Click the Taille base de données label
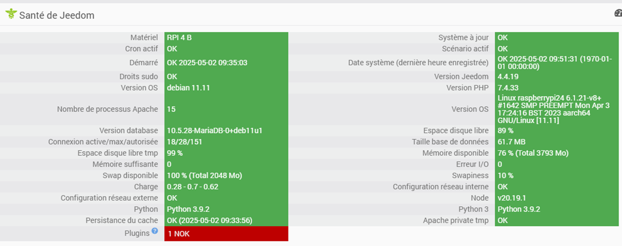 pos(450,142)
